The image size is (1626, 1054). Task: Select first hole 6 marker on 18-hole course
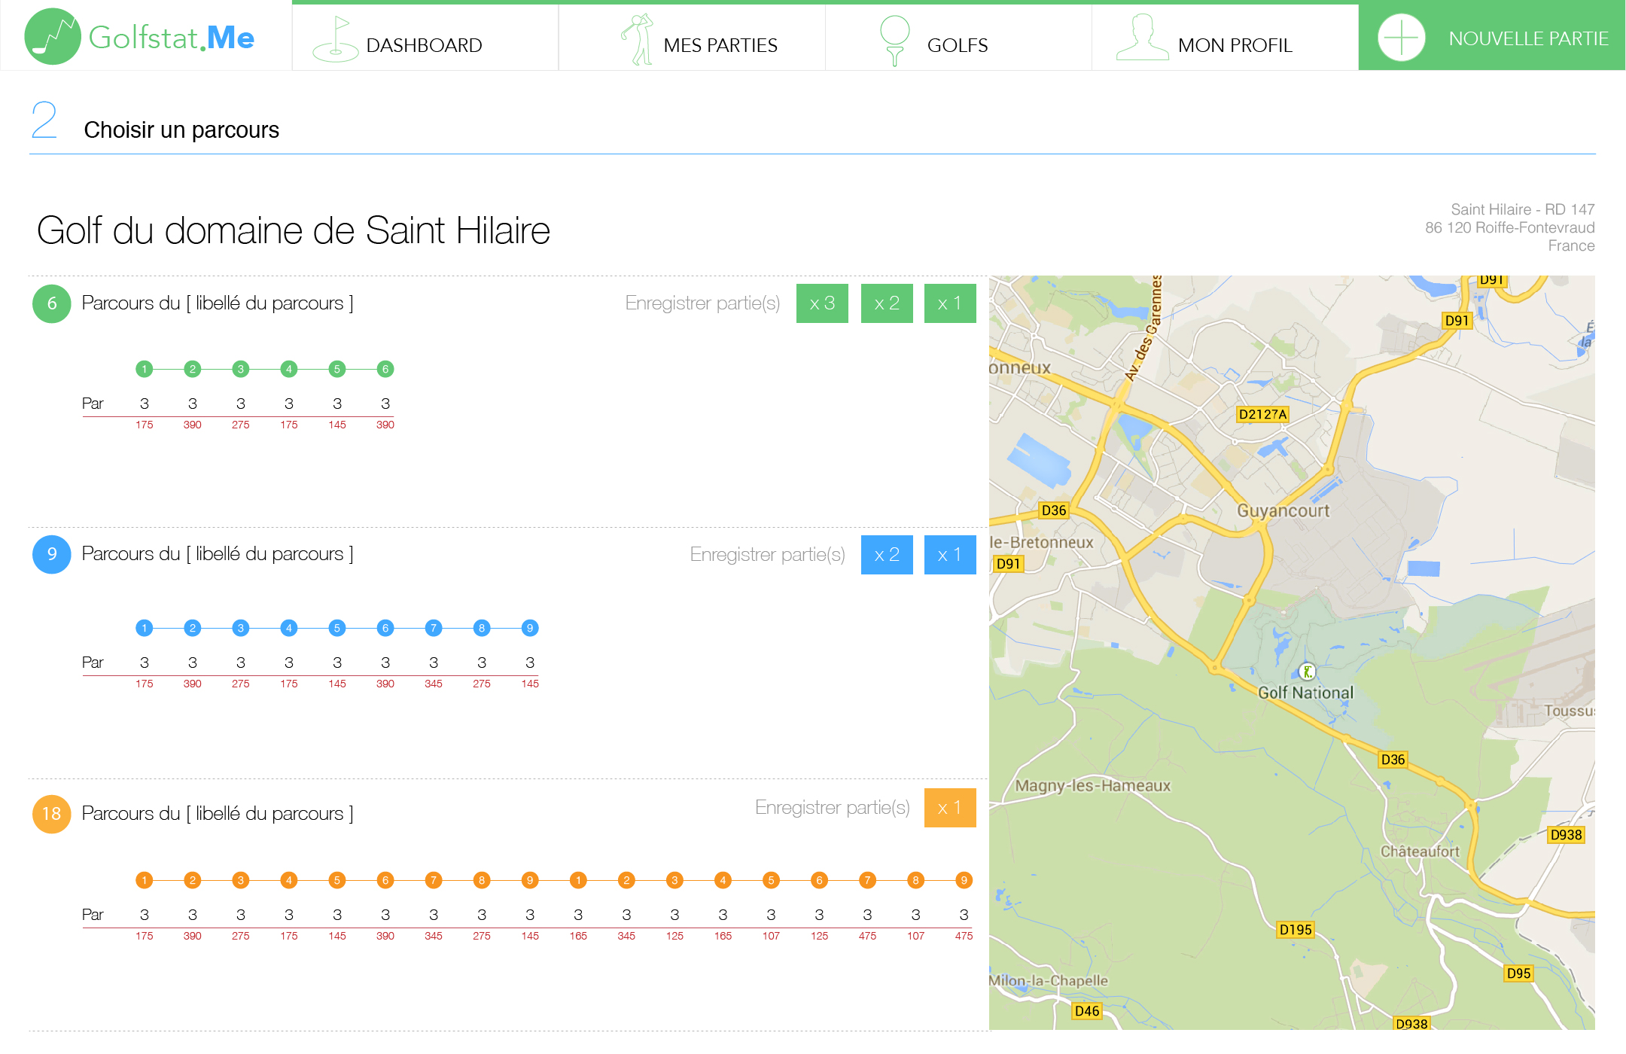(x=385, y=880)
